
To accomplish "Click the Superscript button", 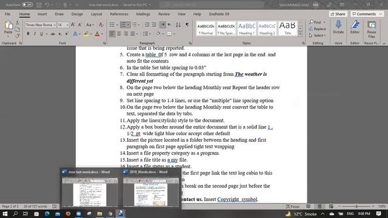I will (x=67, y=34).
